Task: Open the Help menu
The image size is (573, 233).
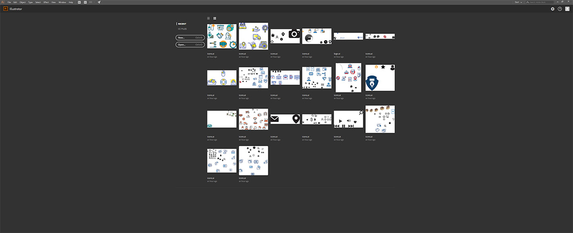Action: point(71,2)
